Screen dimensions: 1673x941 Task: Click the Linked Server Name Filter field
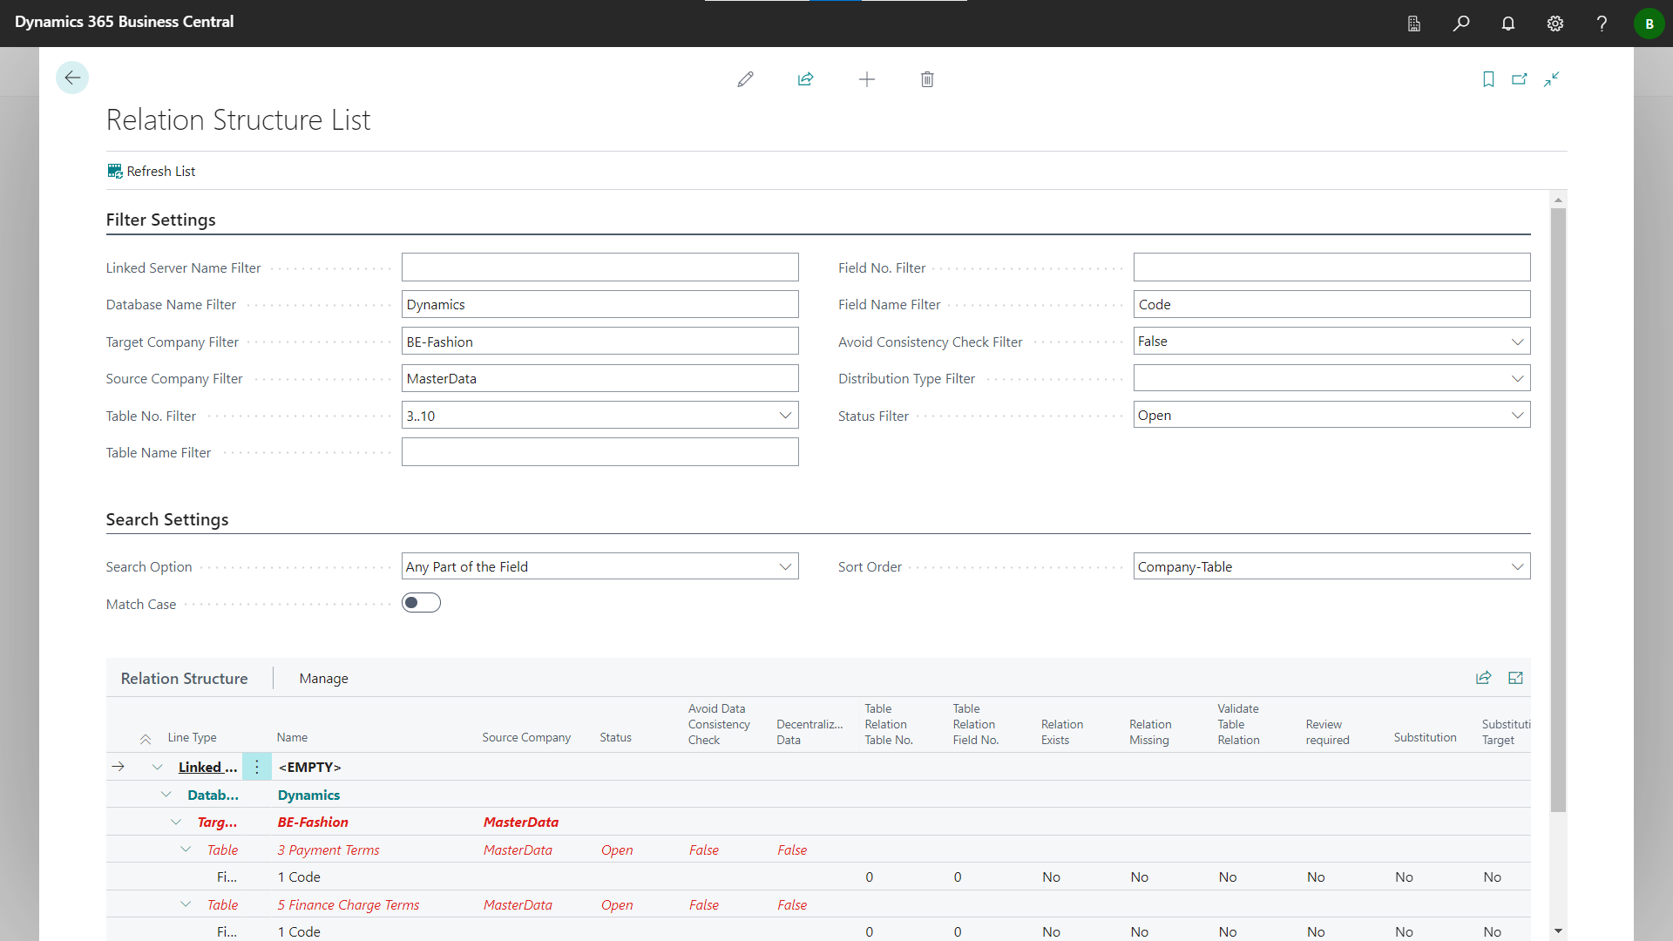[x=599, y=267]
